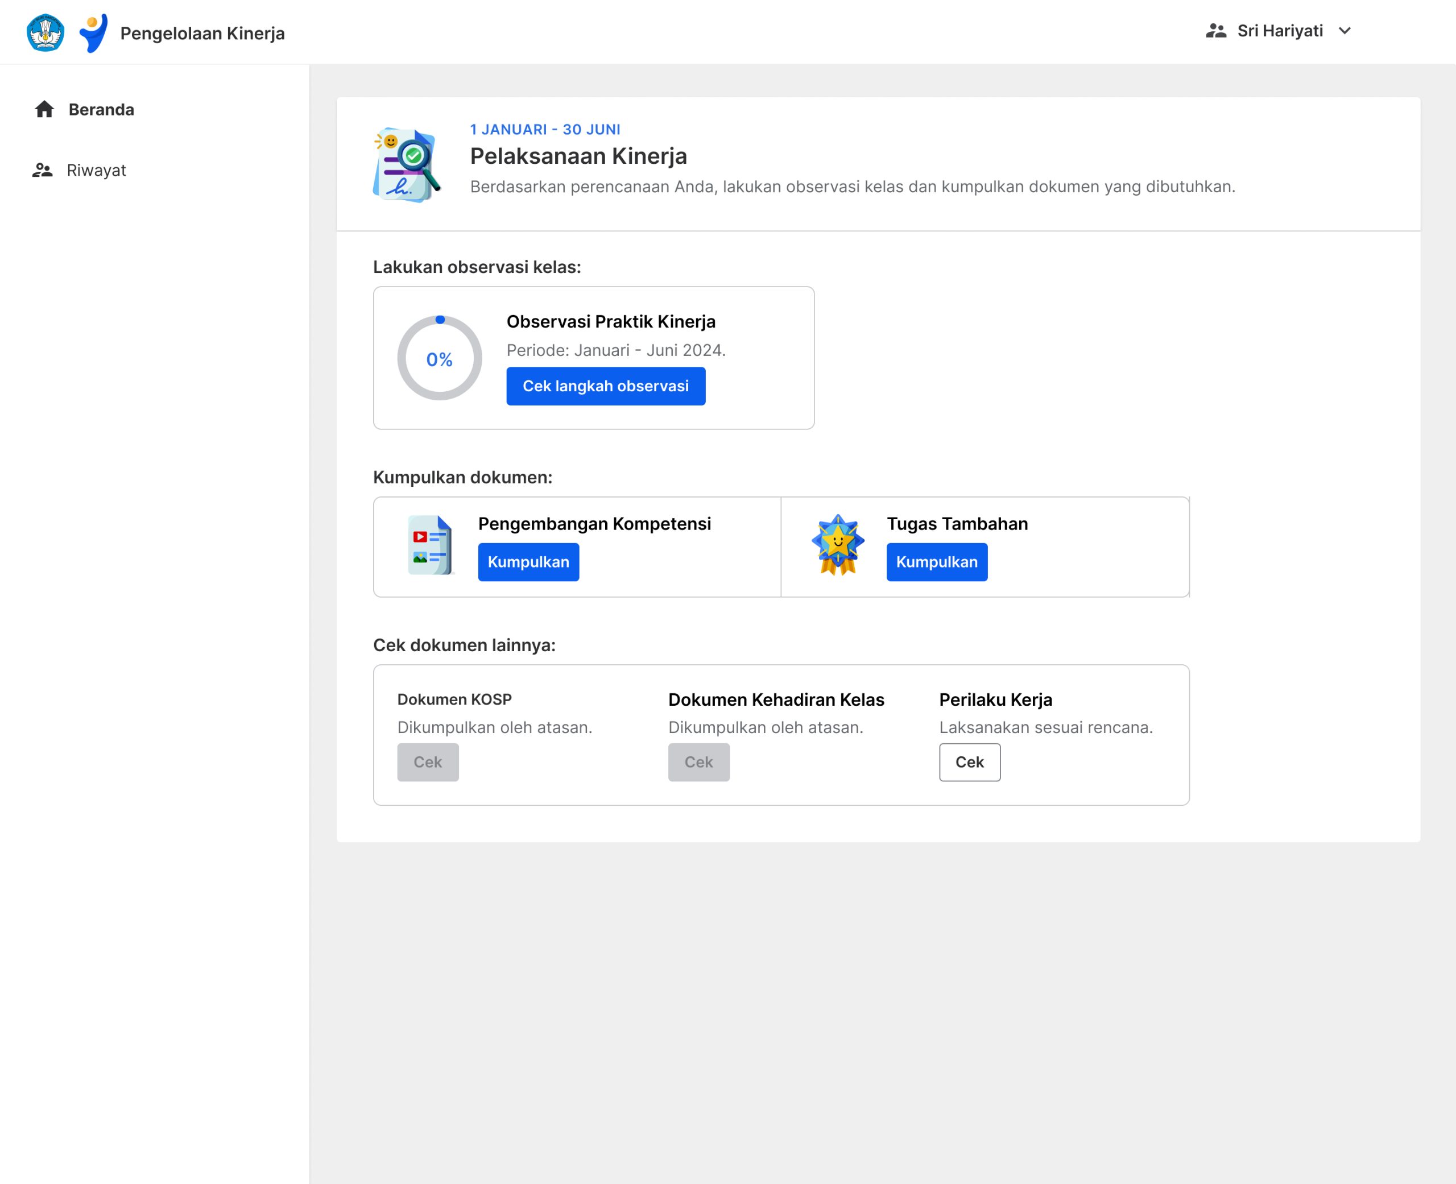1456x1184 pixels.
Task: Click the 0% circular progress indicator
Action: tap(440, 358)
